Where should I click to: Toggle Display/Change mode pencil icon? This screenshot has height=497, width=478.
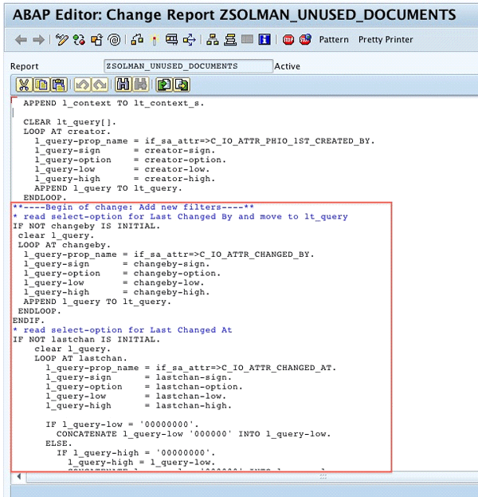61,40
